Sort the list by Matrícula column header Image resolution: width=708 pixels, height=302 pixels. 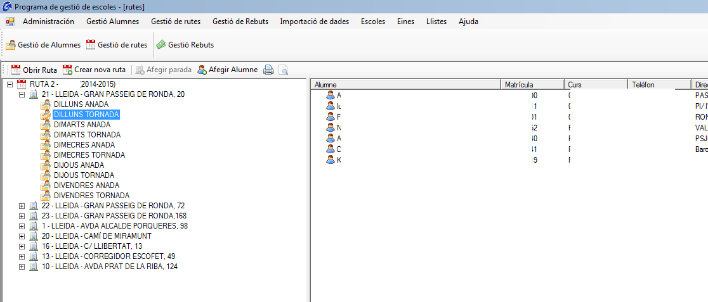(532, 84)
